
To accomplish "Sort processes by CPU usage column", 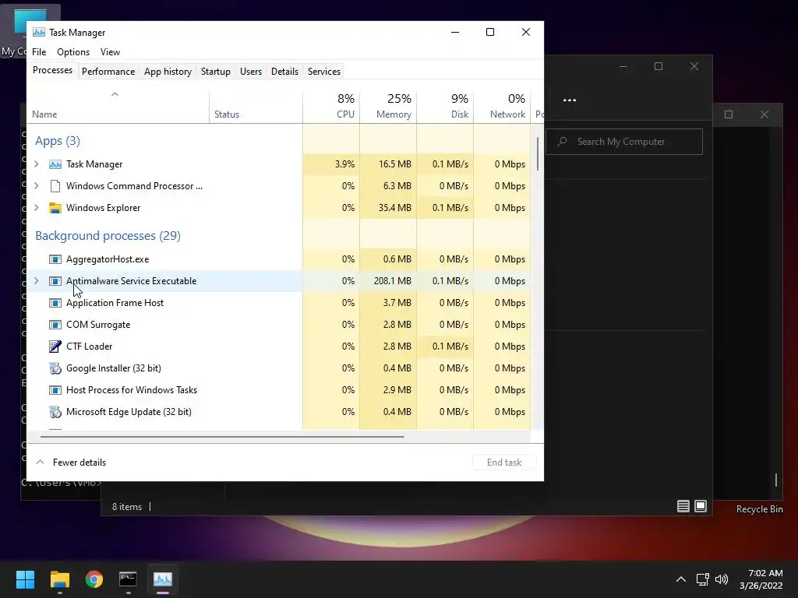I will point(331,107).
